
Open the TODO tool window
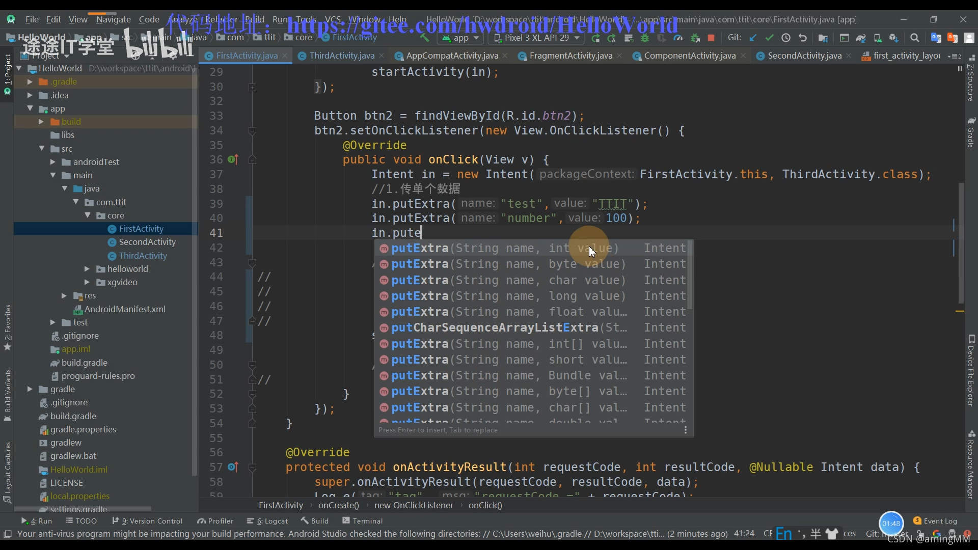(x=81, y=521)
